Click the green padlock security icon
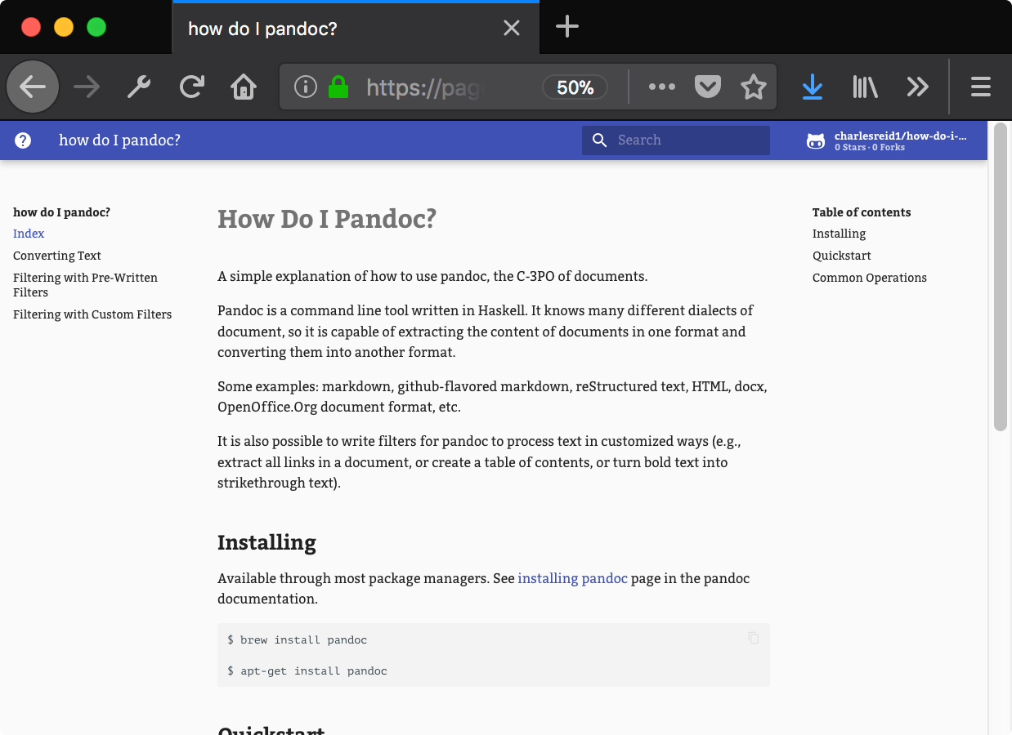 [x=338, y=87]
